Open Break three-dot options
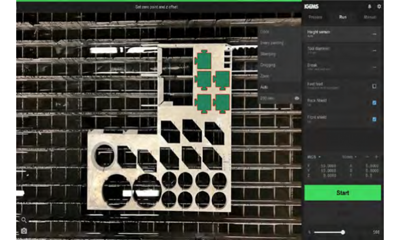Screen dimensions: 400x240 click(x=374, y=67)
